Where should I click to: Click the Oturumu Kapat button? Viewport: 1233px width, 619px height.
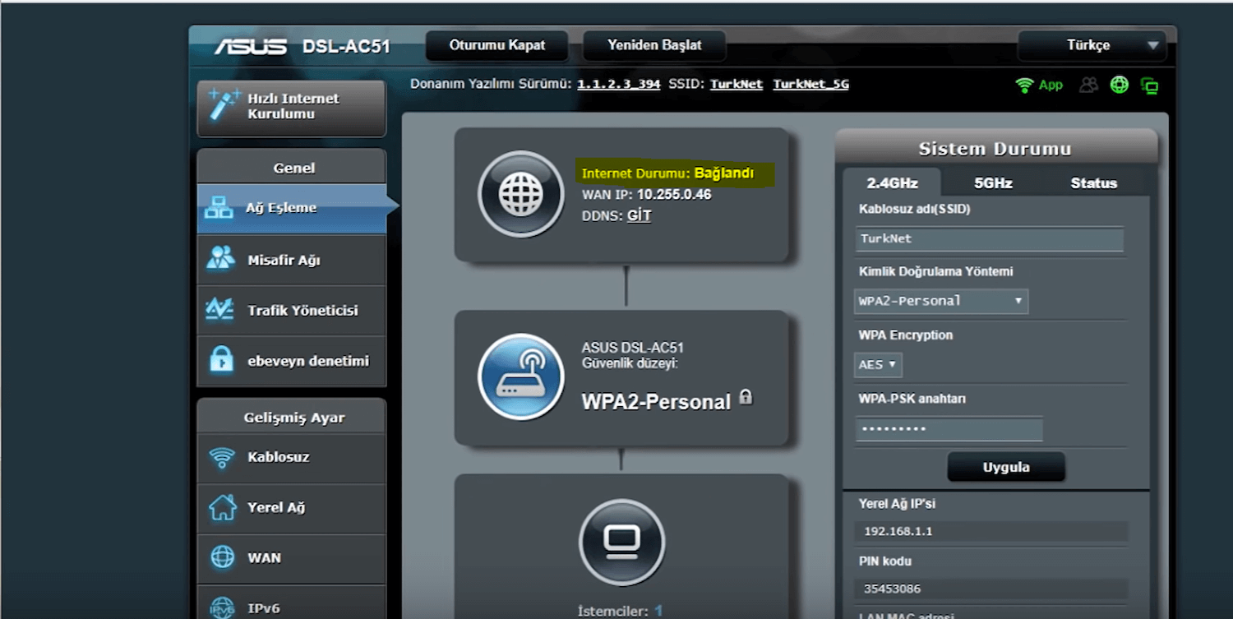[496, 45]
